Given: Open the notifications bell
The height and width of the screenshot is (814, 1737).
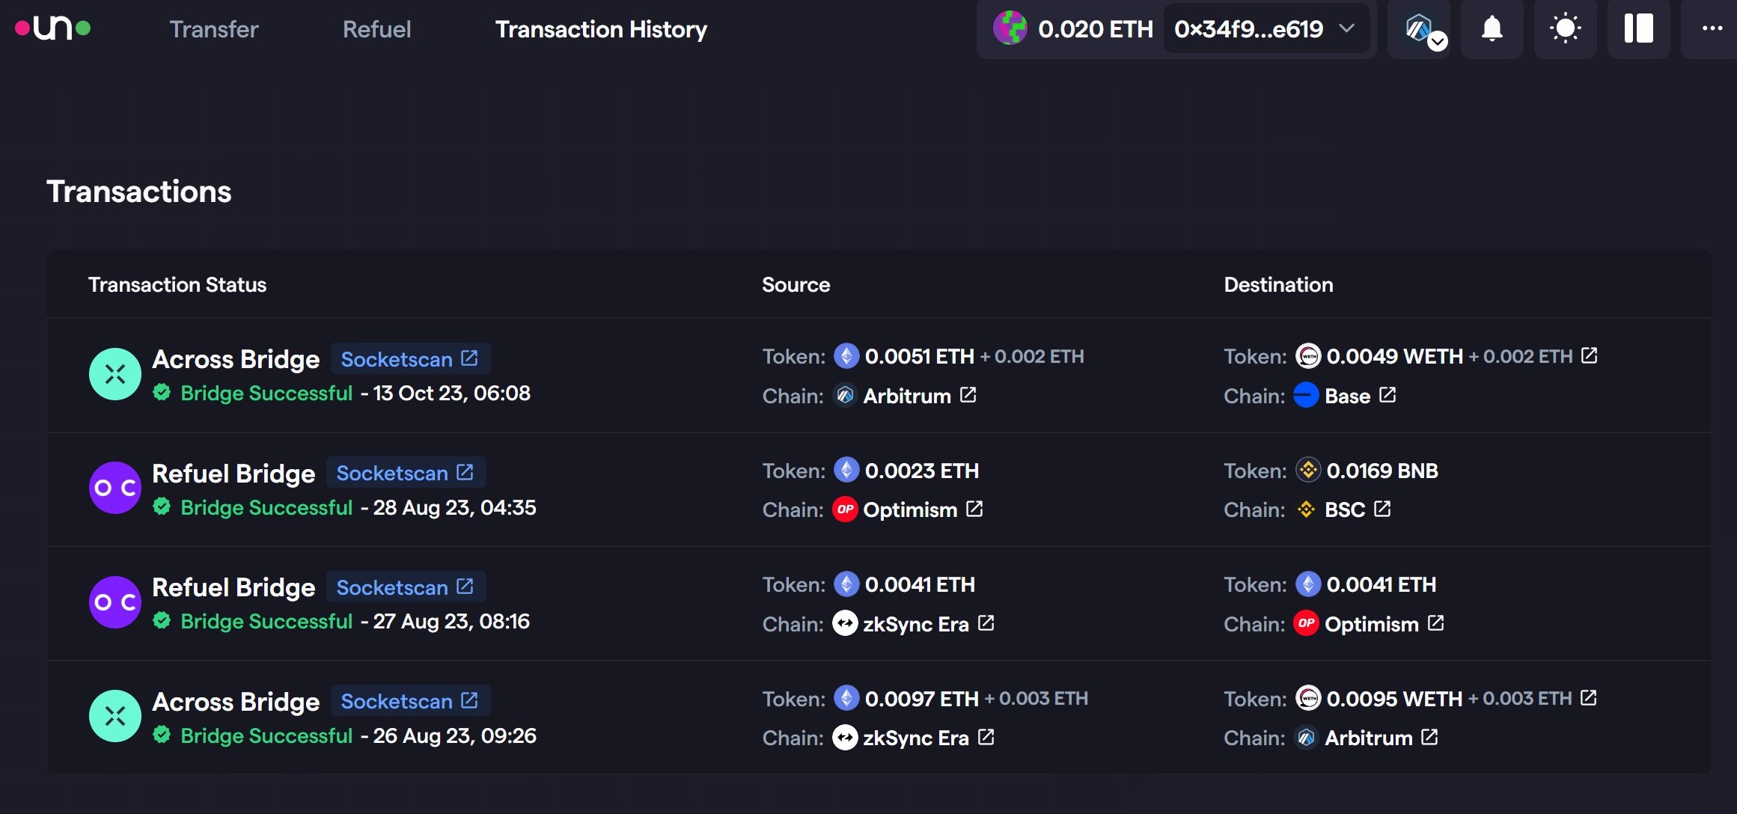Looking at the screenshot, I should 1492,29.
